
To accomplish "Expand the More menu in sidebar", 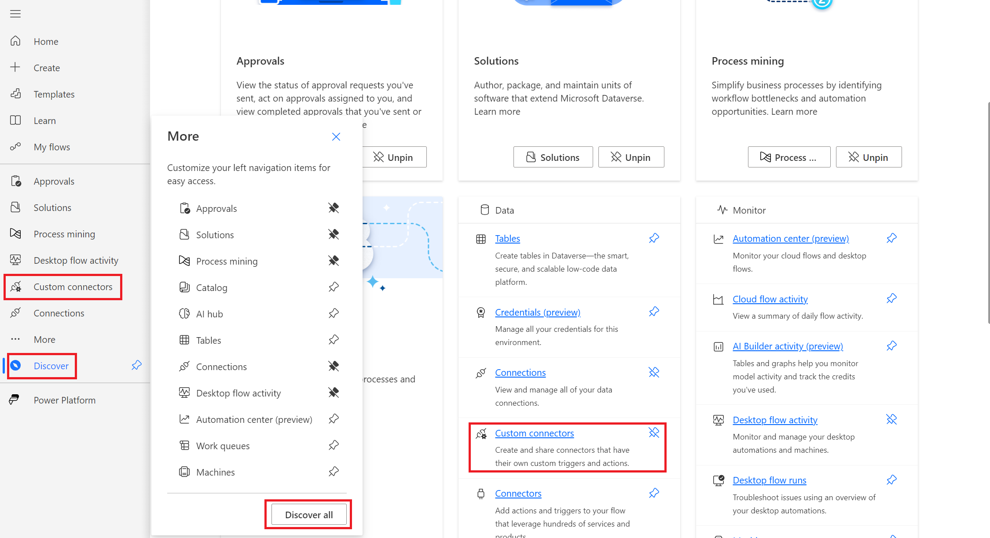I will tap(44, 339).
